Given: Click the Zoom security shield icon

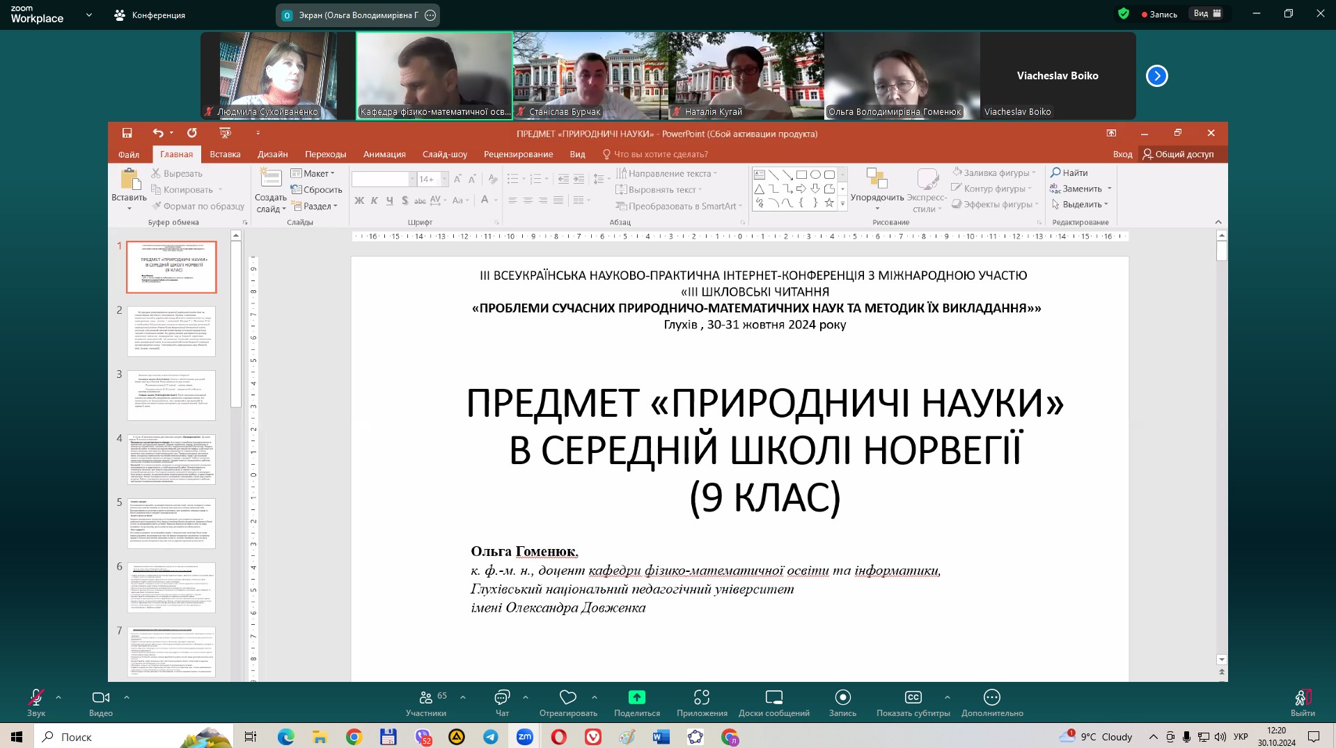Looking at the screenshot, I should pos(1123,13).
